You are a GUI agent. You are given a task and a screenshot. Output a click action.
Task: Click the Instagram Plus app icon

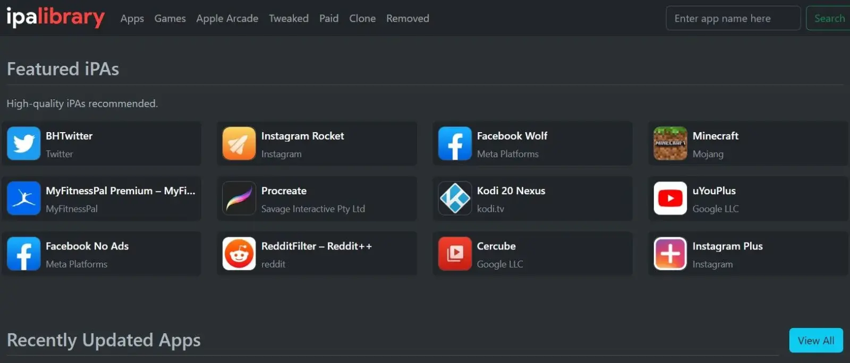[x=670, y=254]
